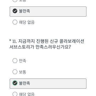
Task: Select the partially visible radio at the page top
Action: [x=15, y=1]
